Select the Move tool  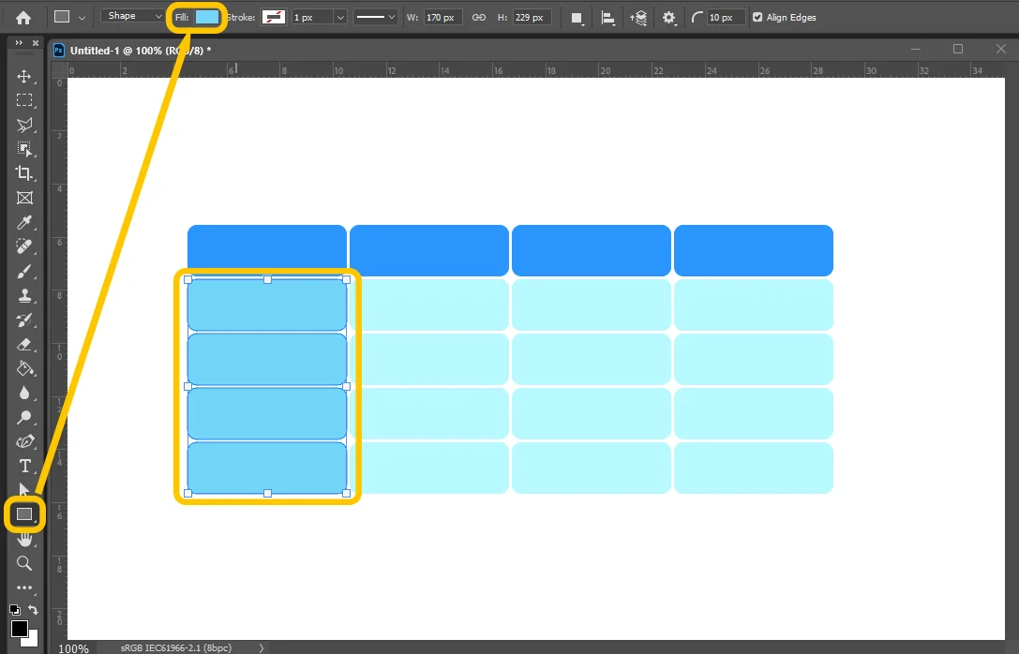coord(24,76)
